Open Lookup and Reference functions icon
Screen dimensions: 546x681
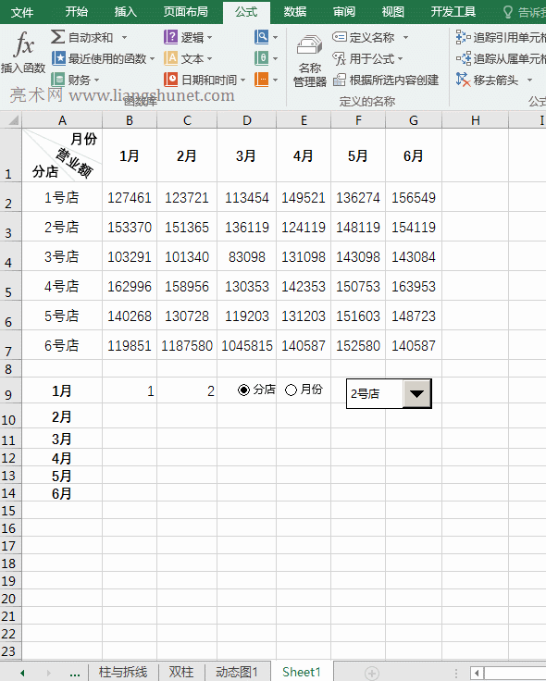tap(262, 37)
